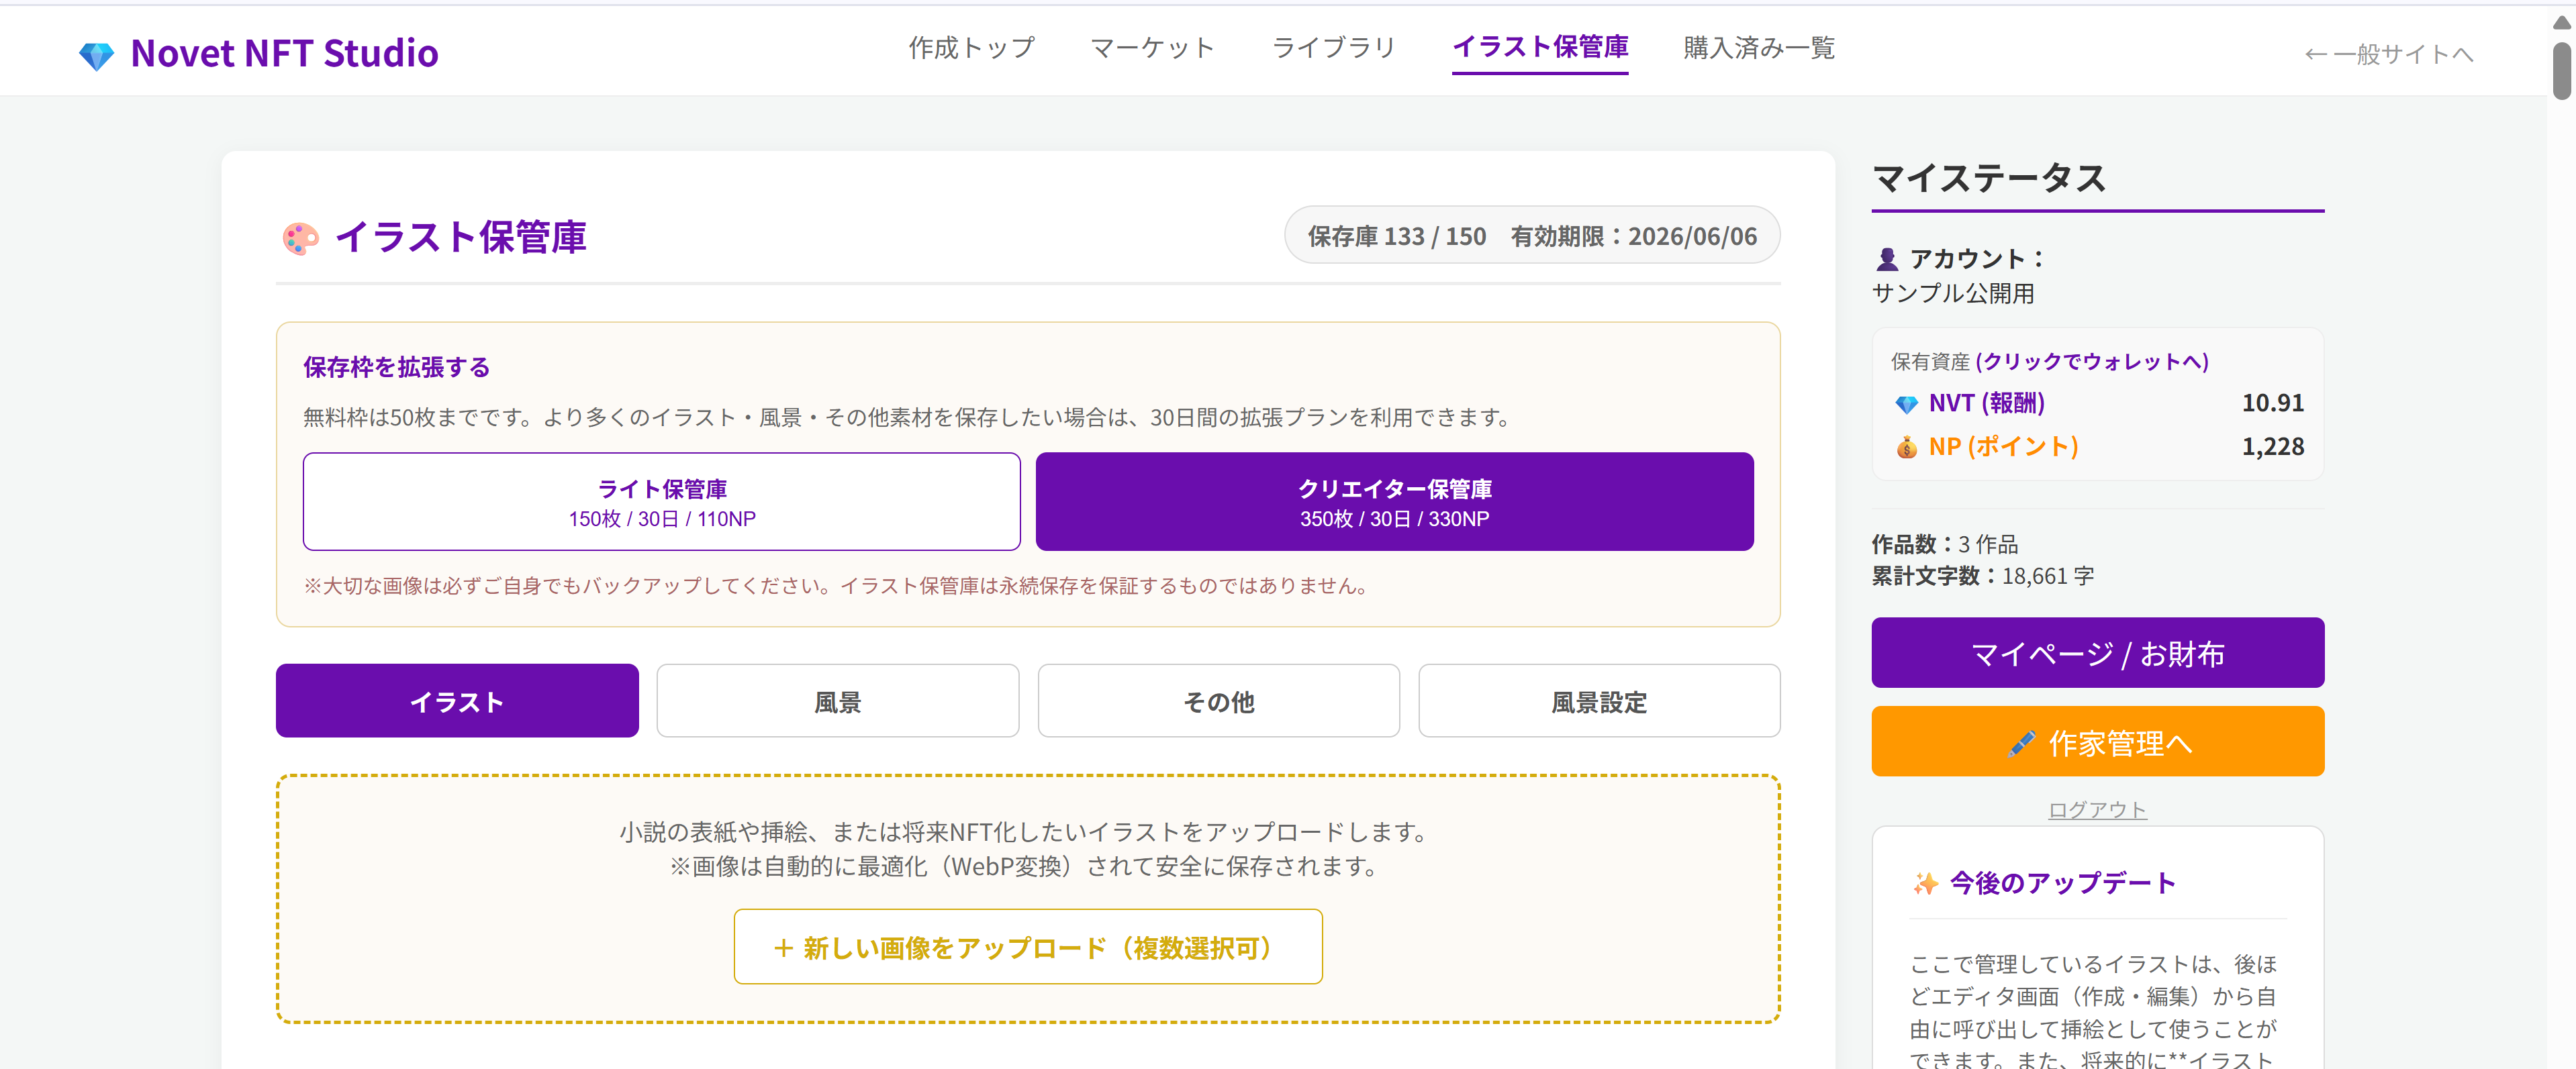Open マイページ / お財布

pos(2097,653)
